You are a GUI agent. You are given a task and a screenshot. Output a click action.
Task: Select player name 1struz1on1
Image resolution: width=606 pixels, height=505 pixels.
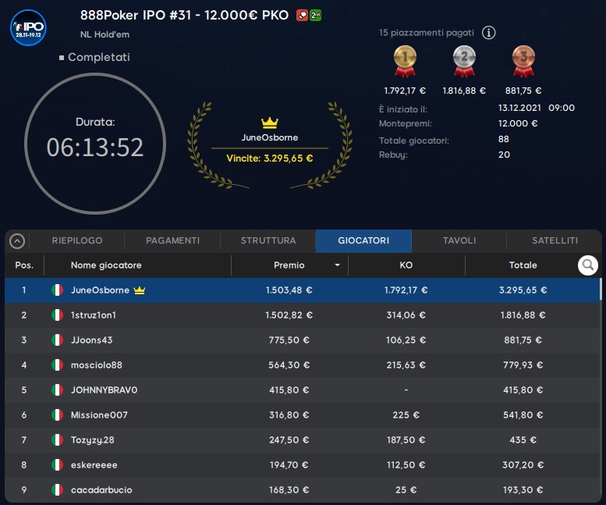(x=93, y=315)
